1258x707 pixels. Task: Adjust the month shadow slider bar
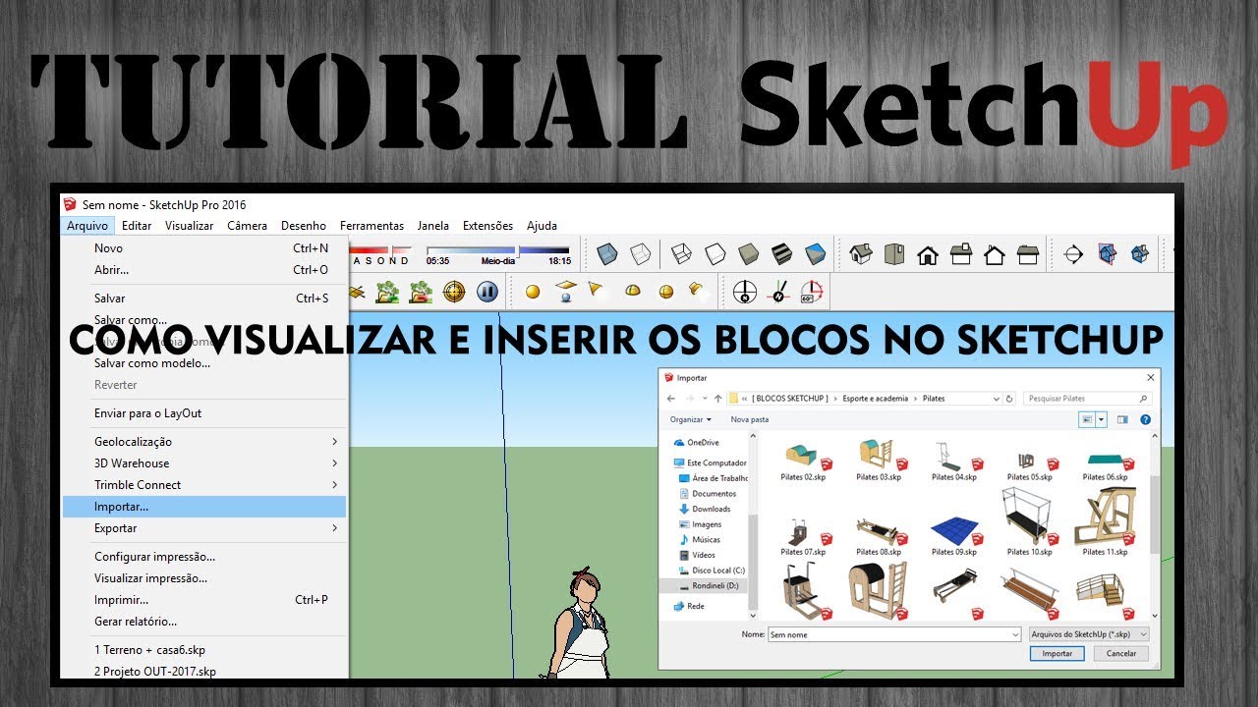coord(382,250)
